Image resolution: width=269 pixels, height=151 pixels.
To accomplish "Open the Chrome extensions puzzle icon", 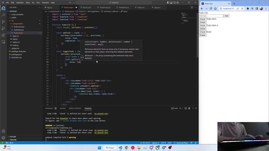I will click(x=248, y=8).
